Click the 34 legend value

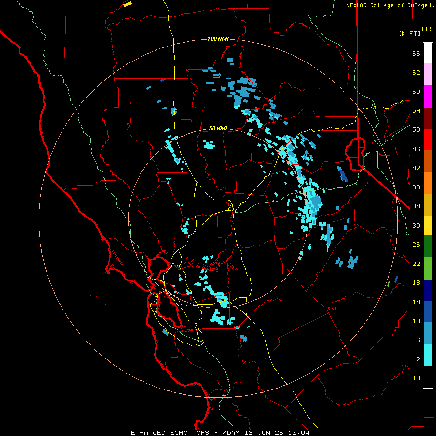pos(416,206)
